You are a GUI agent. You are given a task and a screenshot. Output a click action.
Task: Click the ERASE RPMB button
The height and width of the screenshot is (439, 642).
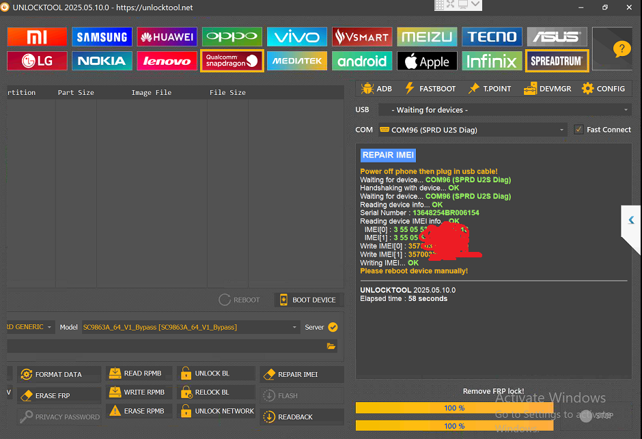click(x=139, y=411)
